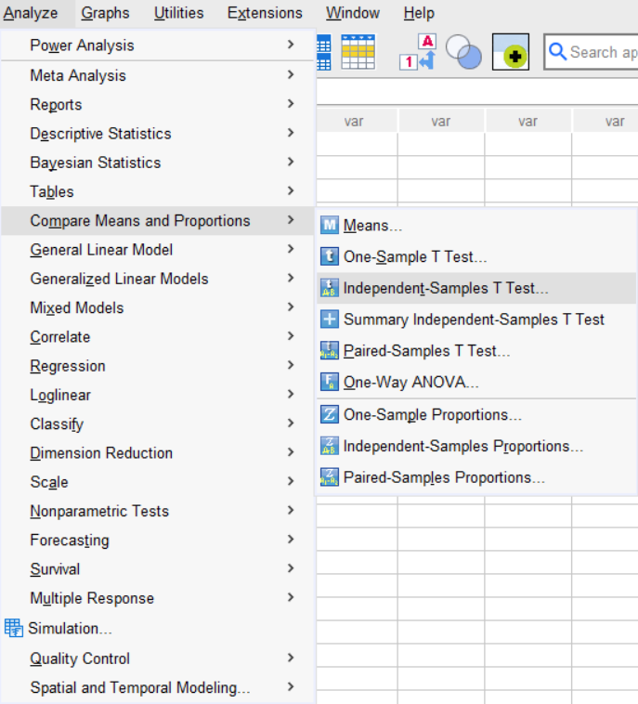Expand the General Linear Model submenu arrow
Screen dimensions: 638x704
[291, 249]
